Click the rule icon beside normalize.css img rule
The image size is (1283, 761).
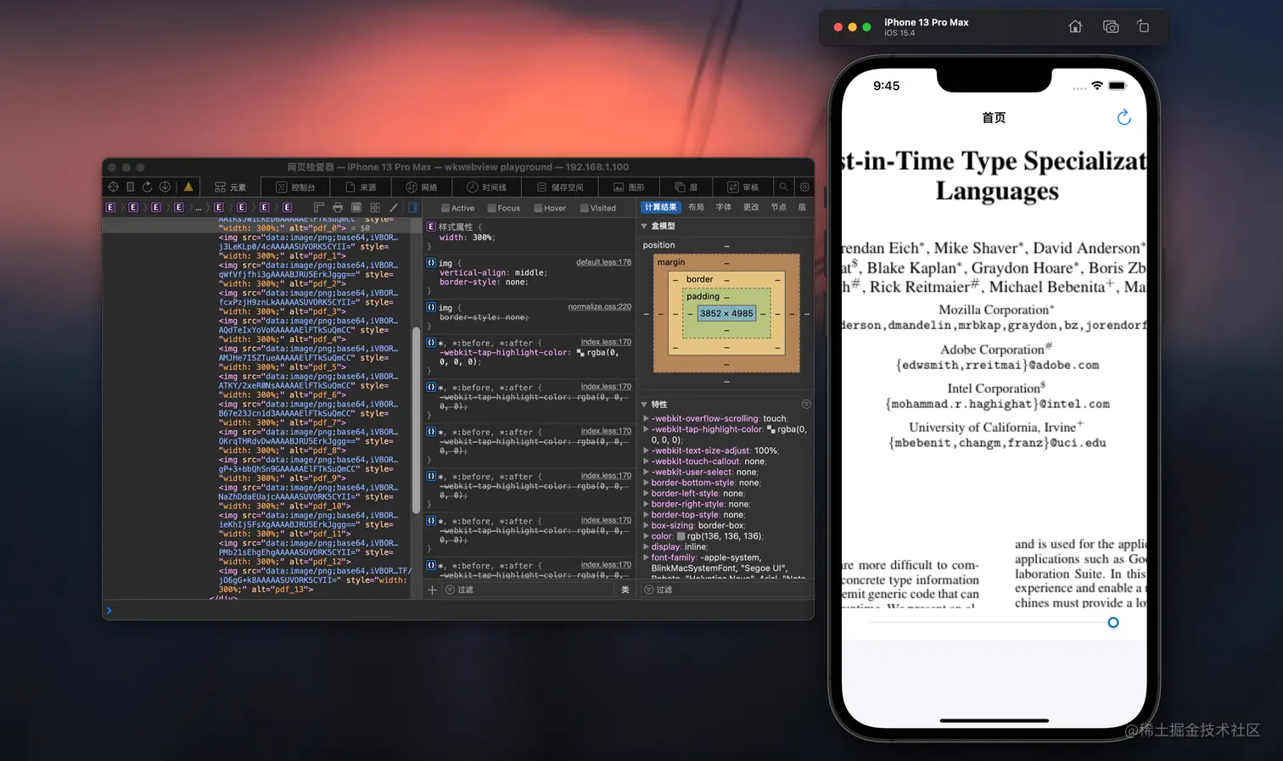[x=431, y=307]
